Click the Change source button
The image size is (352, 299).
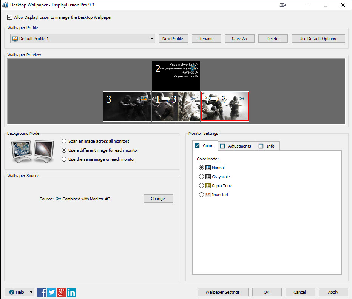click(158, 199)
